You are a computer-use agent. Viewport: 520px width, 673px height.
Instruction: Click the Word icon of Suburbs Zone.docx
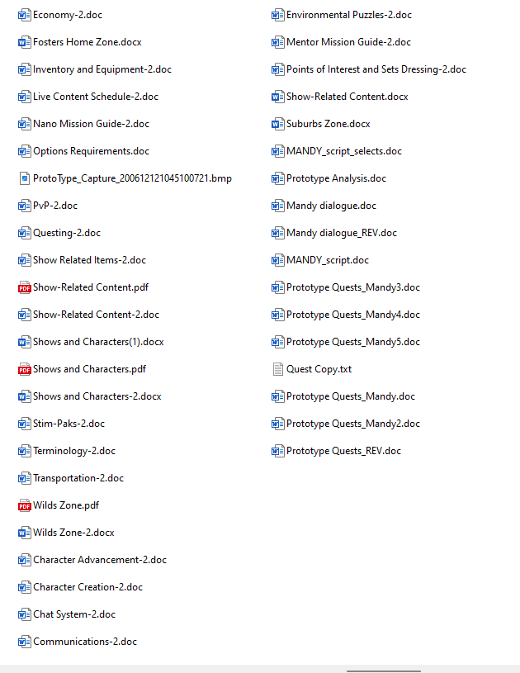(278, 124)
